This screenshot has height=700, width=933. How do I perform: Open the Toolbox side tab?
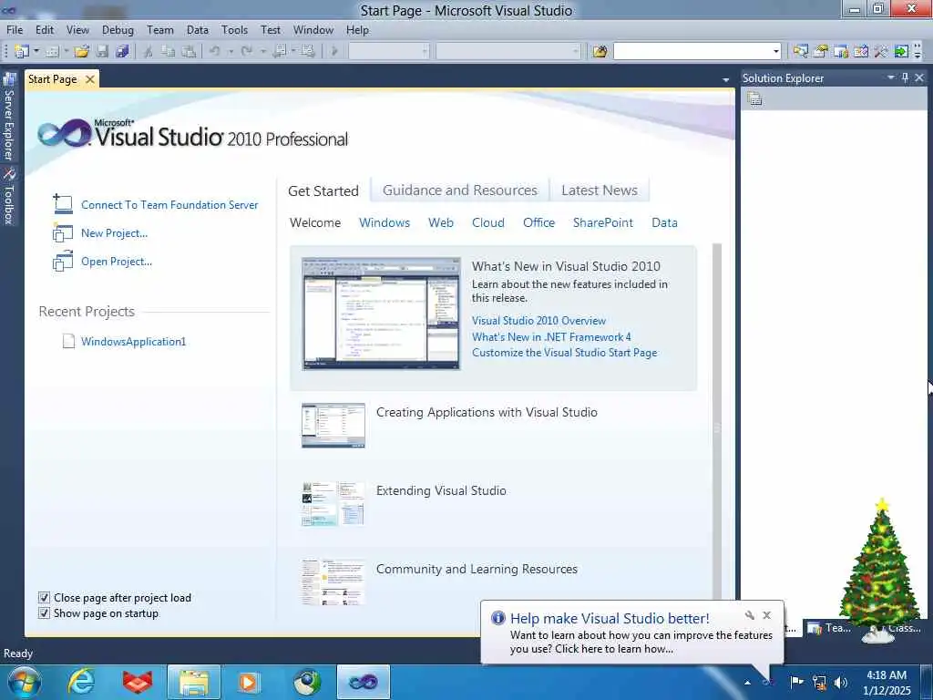(x=9, y=197)
